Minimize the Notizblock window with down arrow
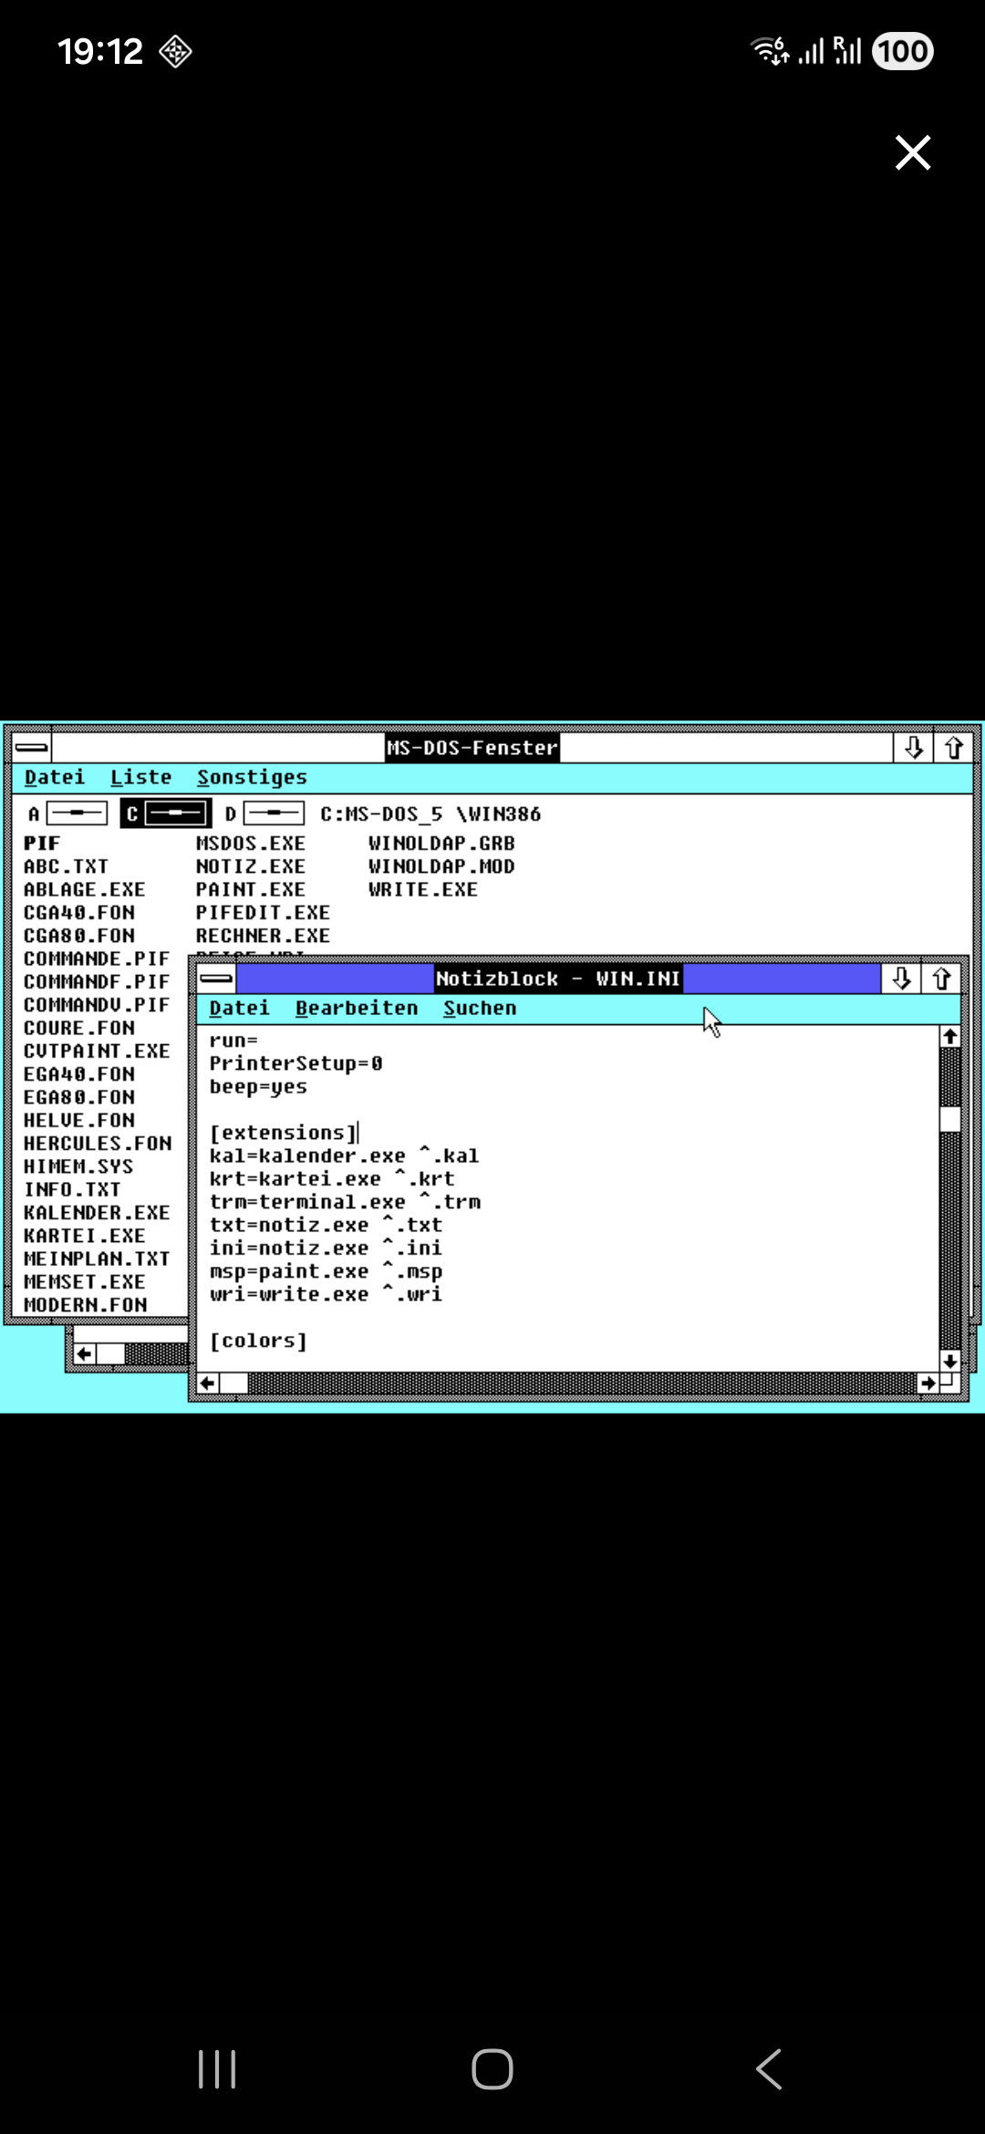 click(901, 979)
